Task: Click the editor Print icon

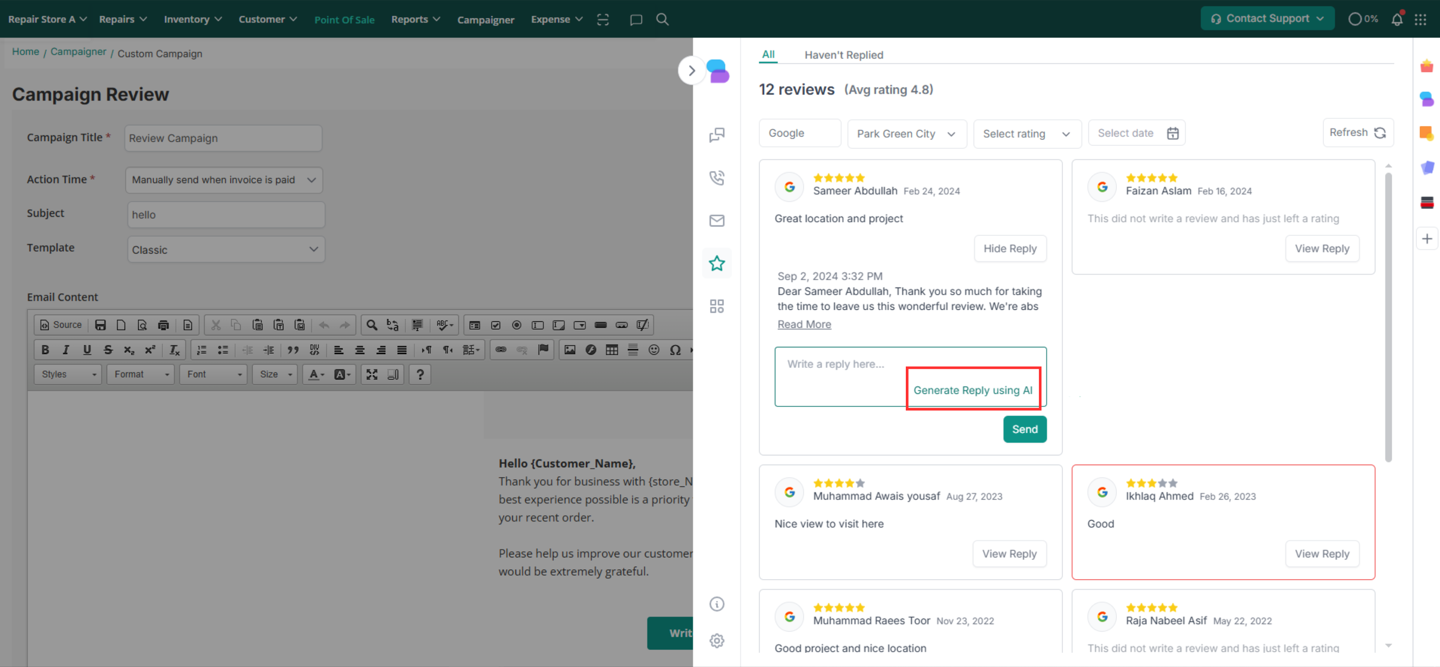Action: point(163,325)
